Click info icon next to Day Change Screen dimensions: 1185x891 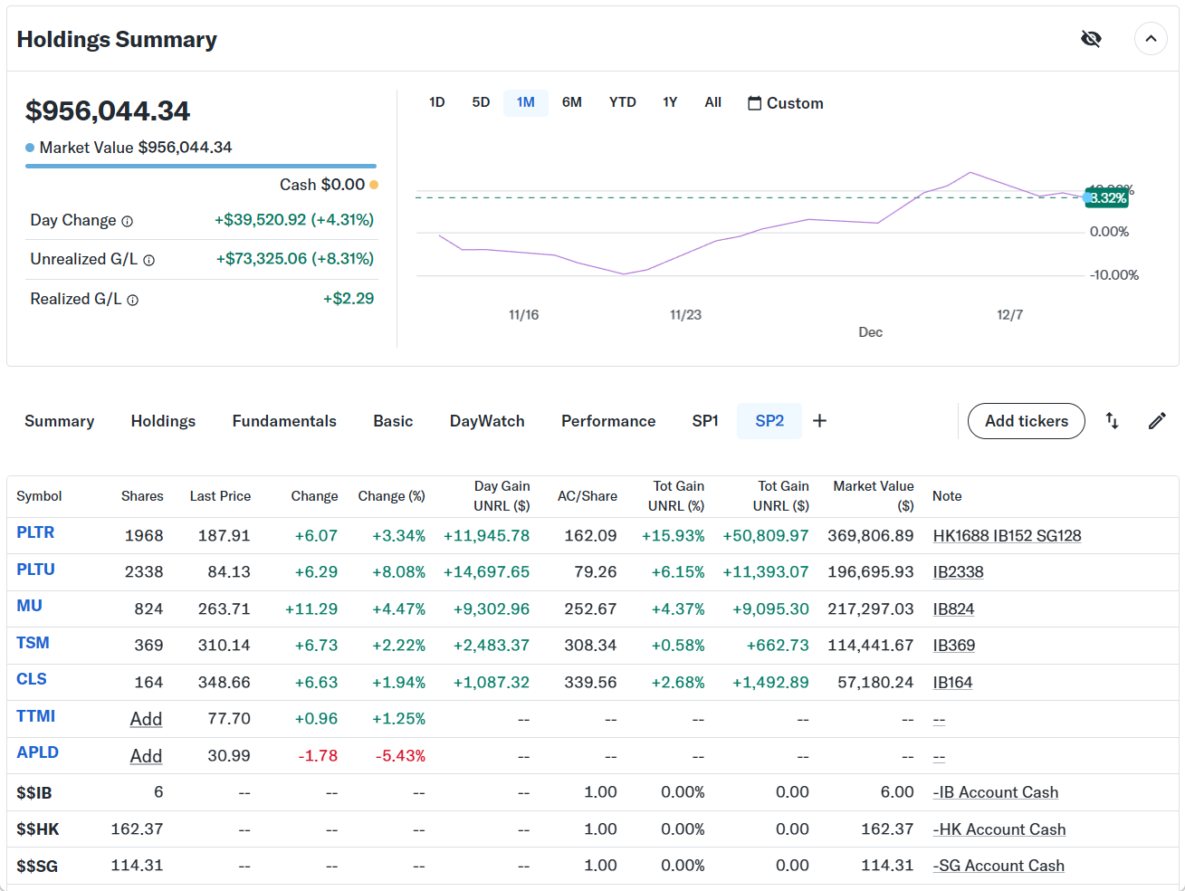pos(128,222)
